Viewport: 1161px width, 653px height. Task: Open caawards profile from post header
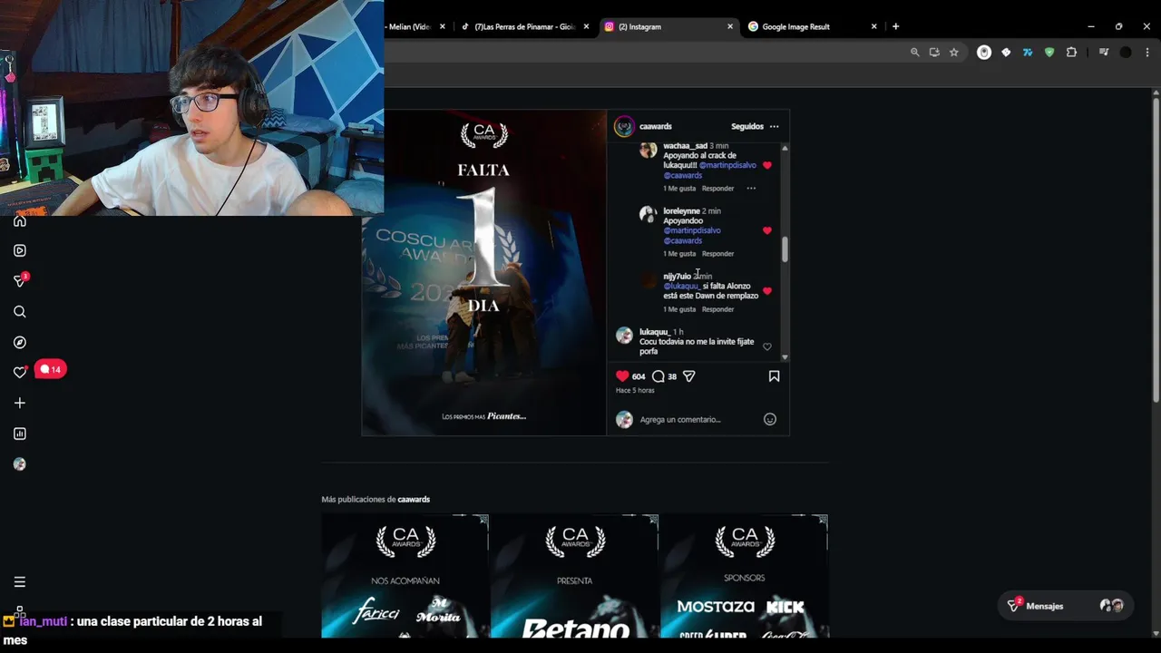(x=656, y=127)
